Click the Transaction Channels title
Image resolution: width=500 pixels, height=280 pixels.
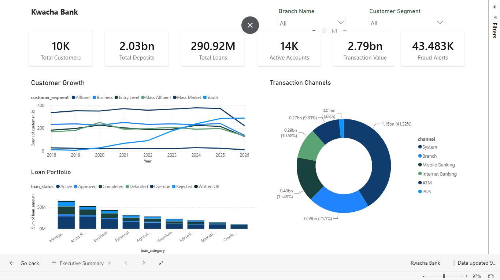point(300,83)
